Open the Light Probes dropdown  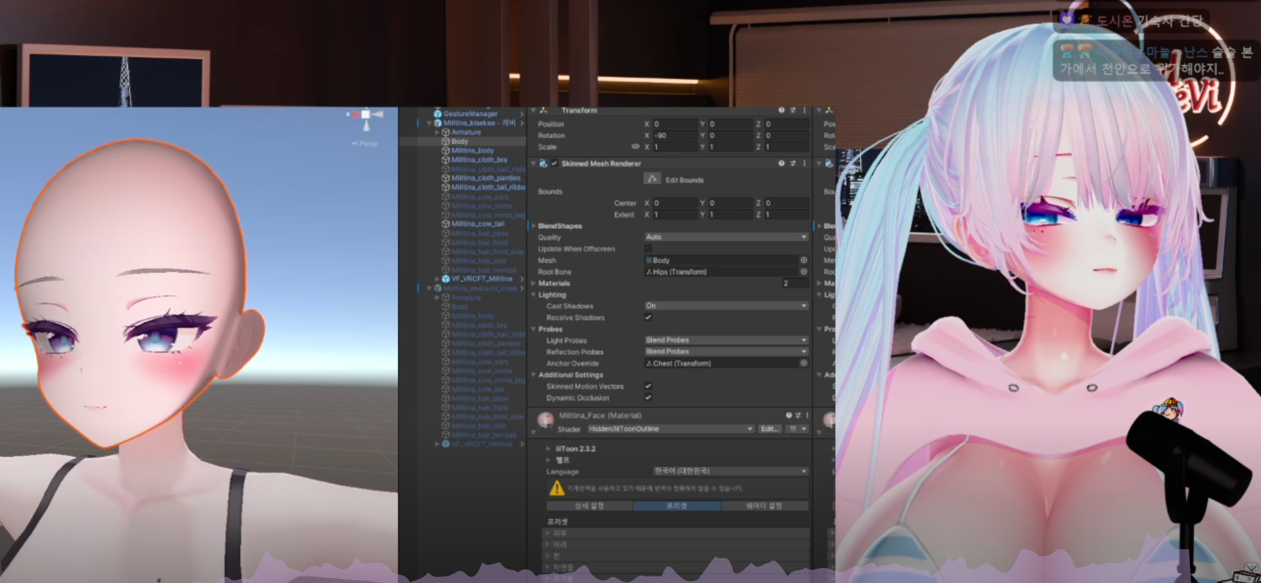coord(726,340)
